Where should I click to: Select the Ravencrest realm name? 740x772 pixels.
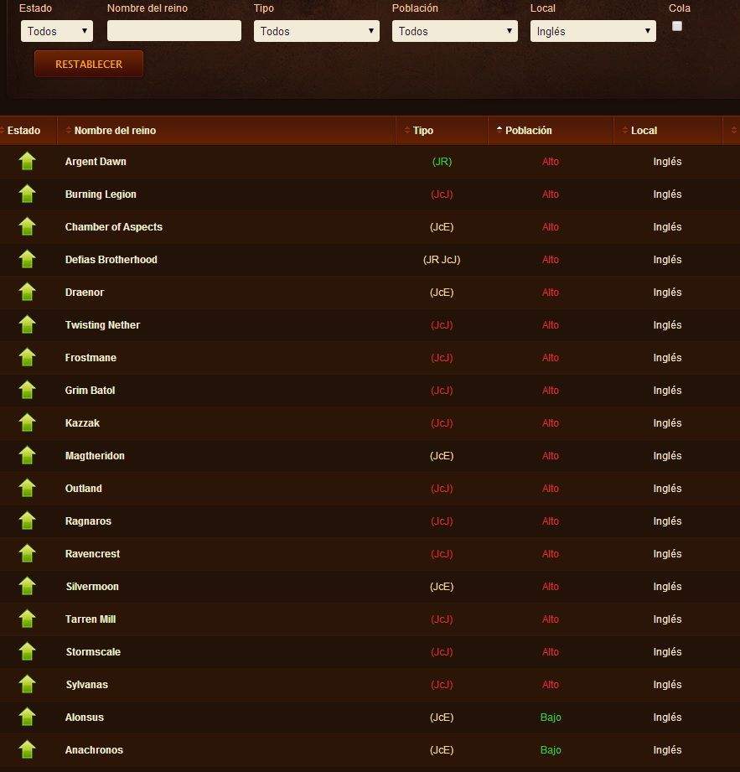click(92, 554)
